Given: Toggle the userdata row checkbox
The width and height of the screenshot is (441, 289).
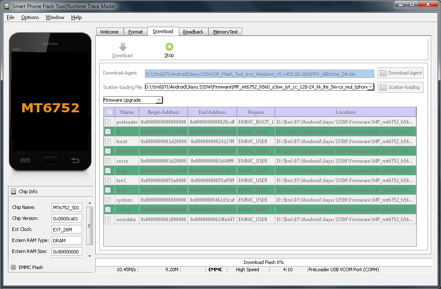Looking at the screenshot, I should click(108, 219).
